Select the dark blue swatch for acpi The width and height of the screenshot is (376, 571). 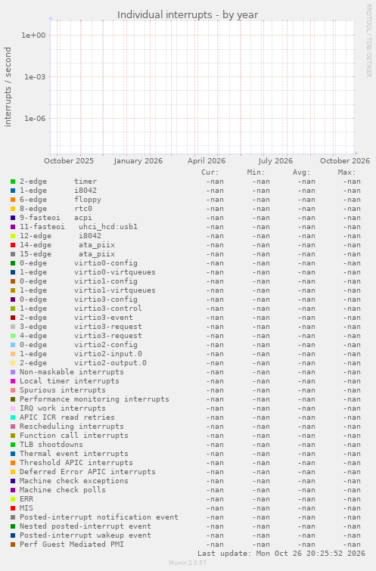point(13,218)
